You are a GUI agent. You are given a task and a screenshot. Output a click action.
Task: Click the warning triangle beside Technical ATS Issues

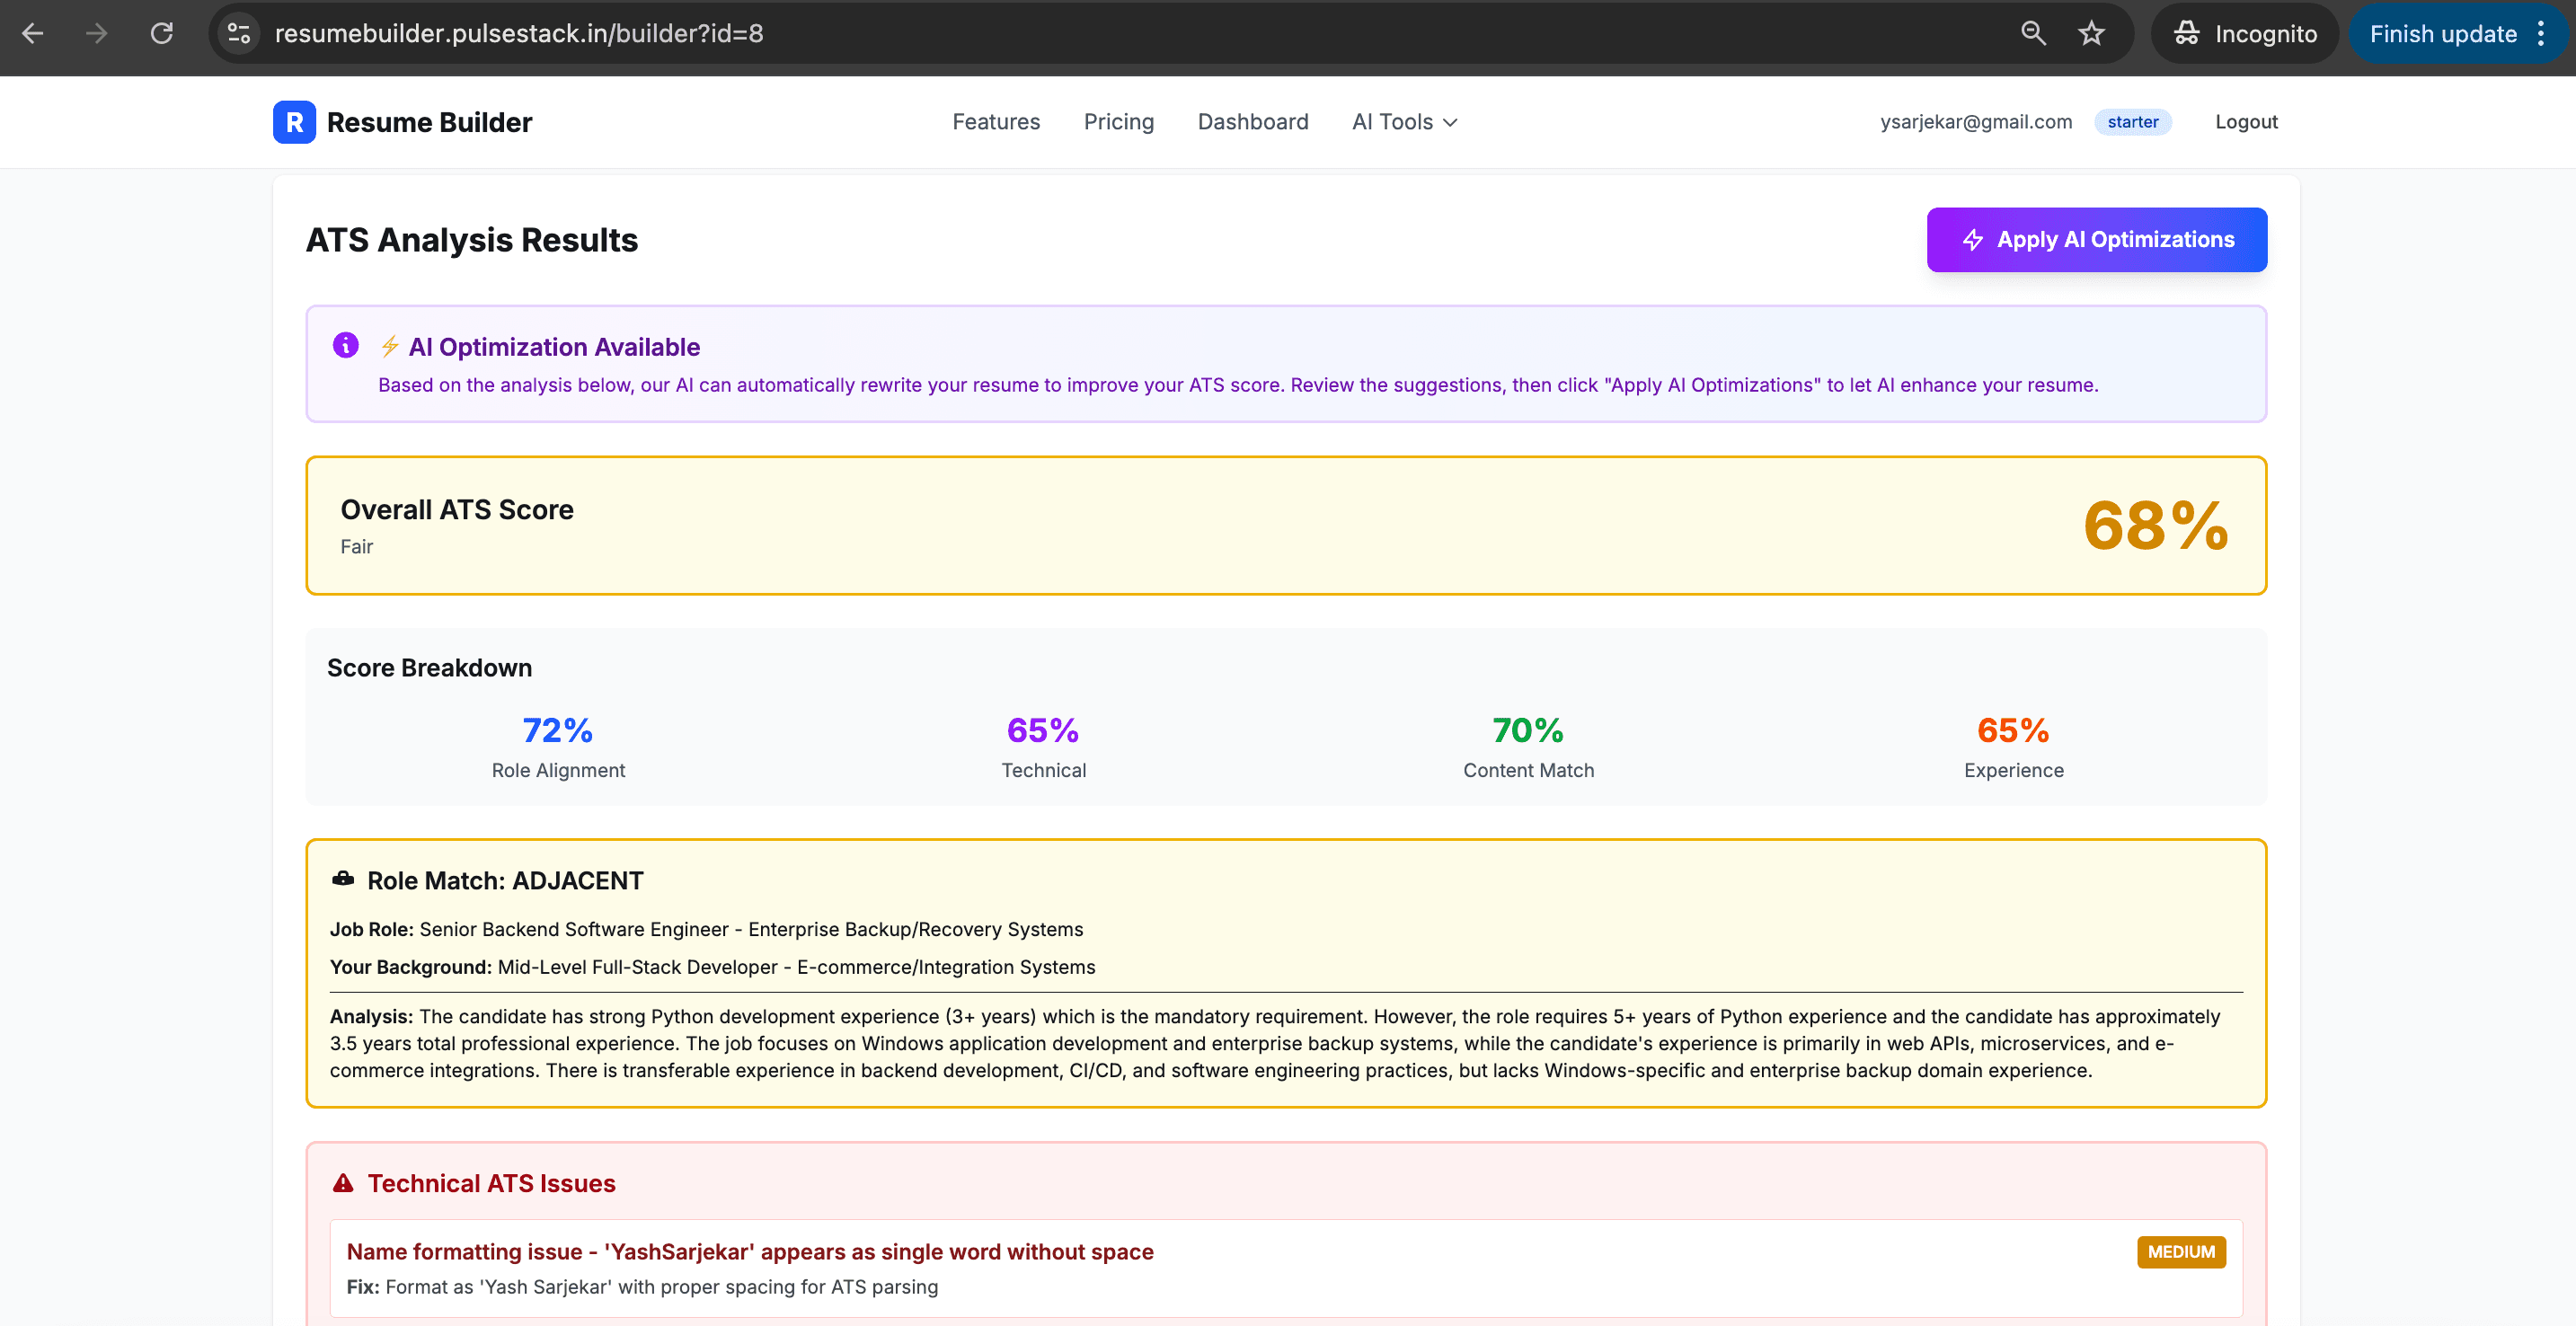(x=342, y=1183)
